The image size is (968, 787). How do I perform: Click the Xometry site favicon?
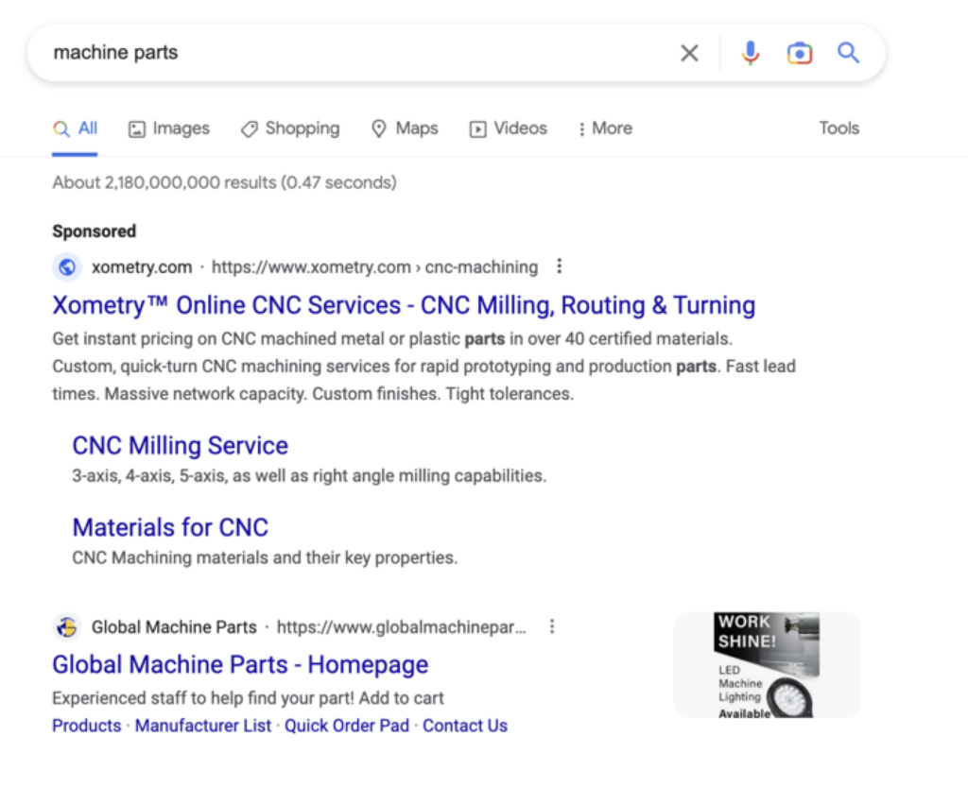point(67,267)
